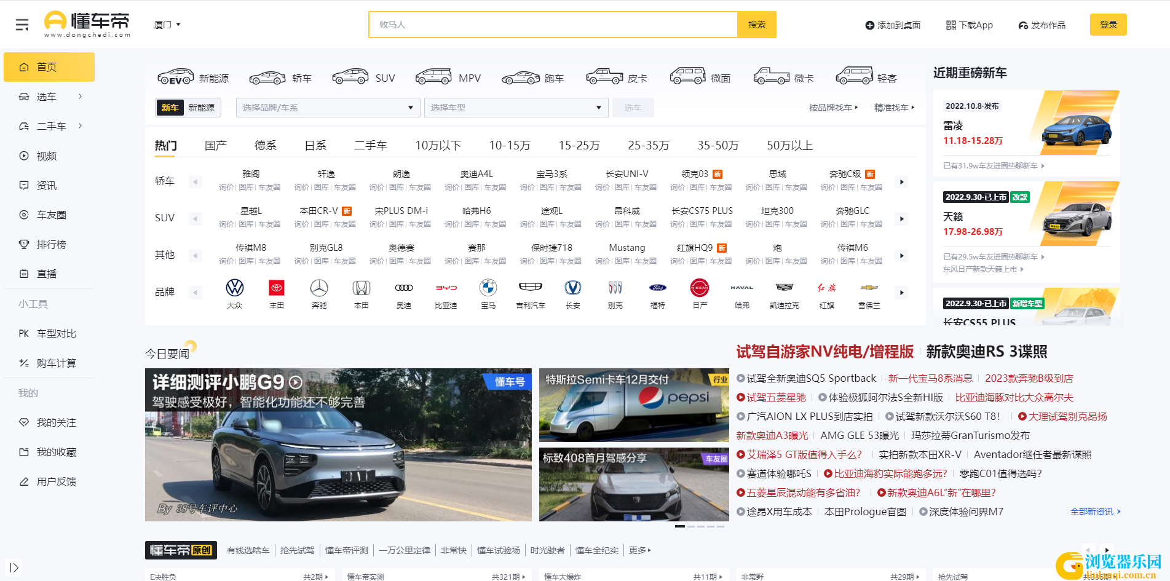
Task: Select the 轿车 car type icon
Action: pyautogui.click(x=267, y=77)
